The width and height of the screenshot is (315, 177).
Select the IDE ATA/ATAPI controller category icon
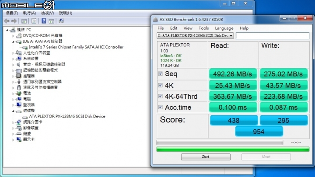tap(19, 42)
